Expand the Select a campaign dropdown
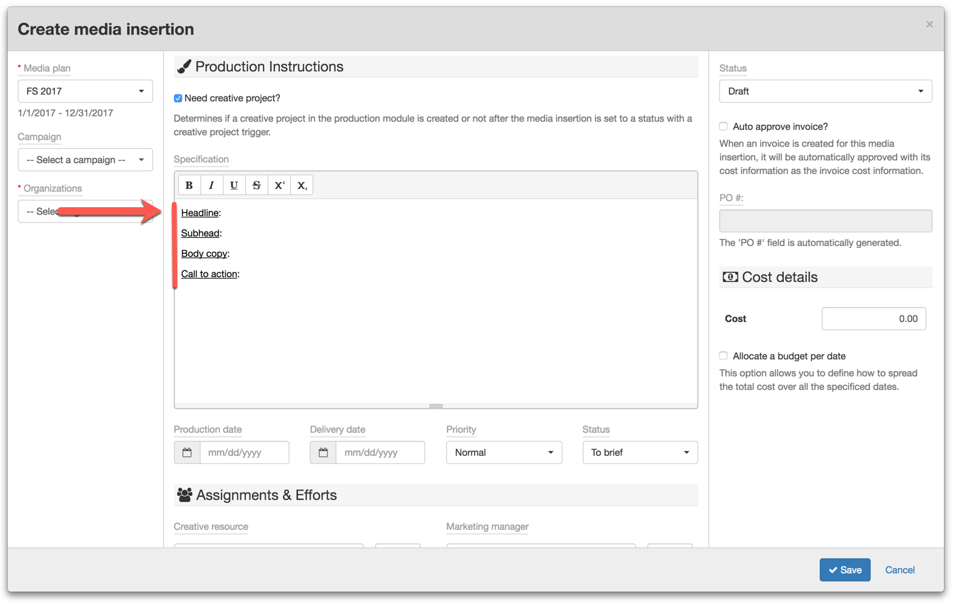953x604 pixels. coord(85,160)
